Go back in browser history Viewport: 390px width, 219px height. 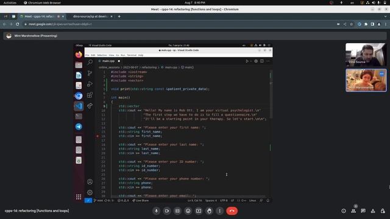(x=4, y=24)
